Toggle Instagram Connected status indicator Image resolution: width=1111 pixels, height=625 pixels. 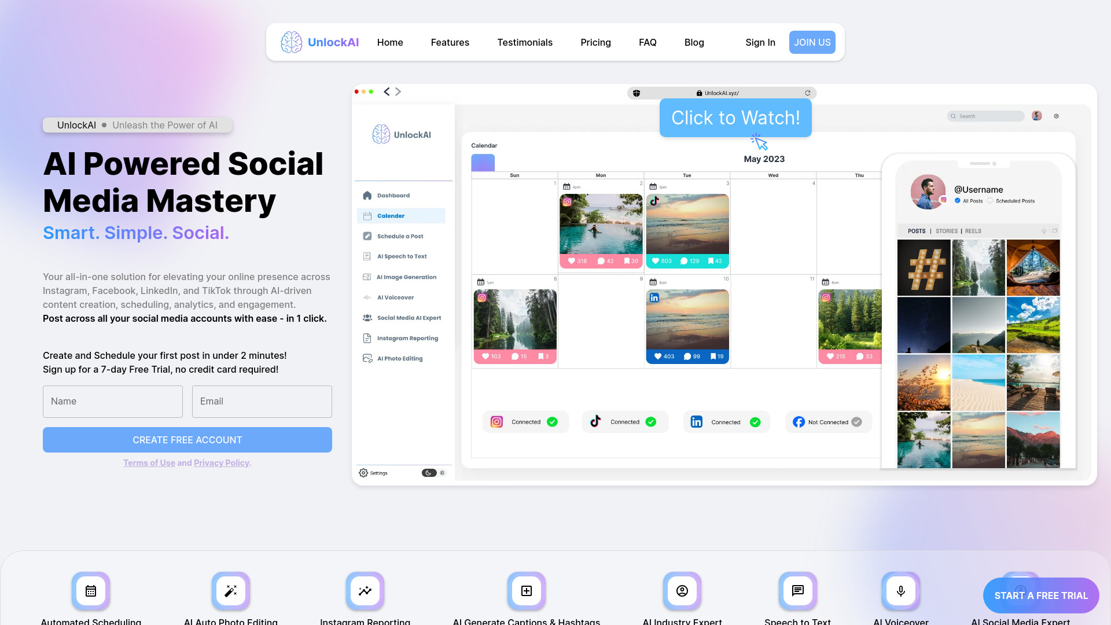(x=551, y=422)
